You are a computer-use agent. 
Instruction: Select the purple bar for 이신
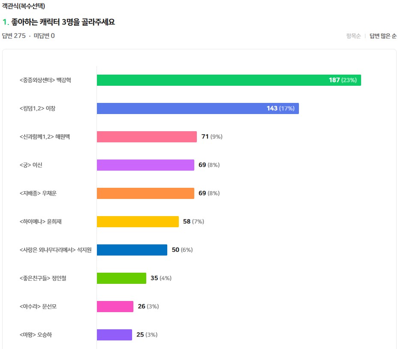click(x=145, y=165)
